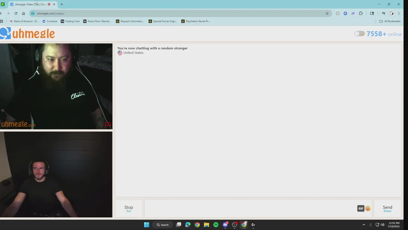Viewport: 408px width, 230px height.
Task: Open the media controls icon
Action: click(x=383, y=13)
